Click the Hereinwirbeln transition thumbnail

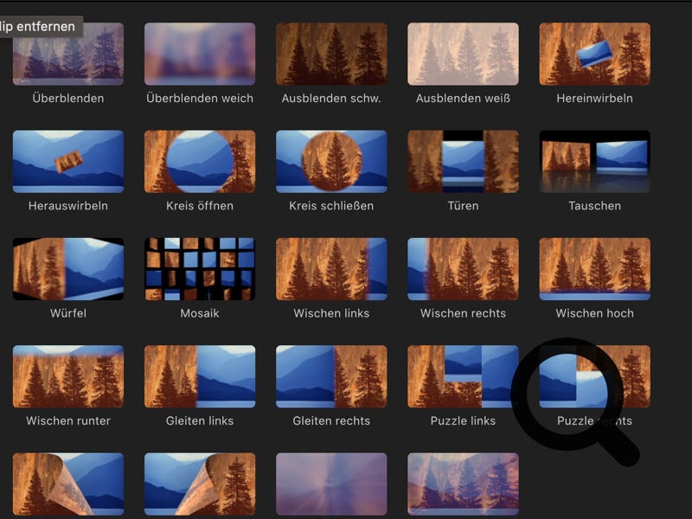(594, 54)
